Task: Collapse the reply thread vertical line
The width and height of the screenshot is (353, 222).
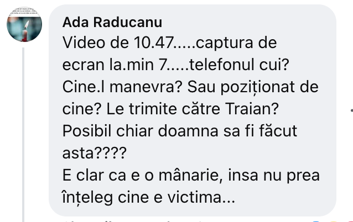Action: click(x=23, y=135)
